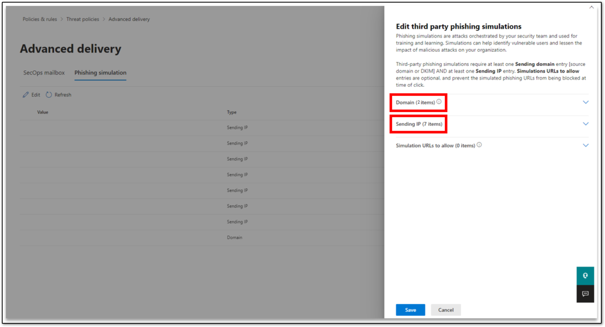
Task: Click Edit third party phishing simulations title
Action: point(459,26)
